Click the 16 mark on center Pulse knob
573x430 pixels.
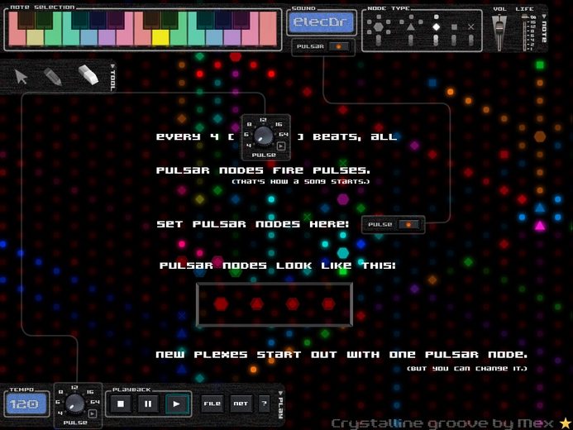click(x=279, y=124)
